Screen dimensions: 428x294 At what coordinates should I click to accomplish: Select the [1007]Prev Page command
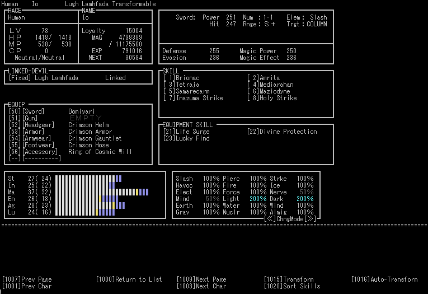(27, 279)
